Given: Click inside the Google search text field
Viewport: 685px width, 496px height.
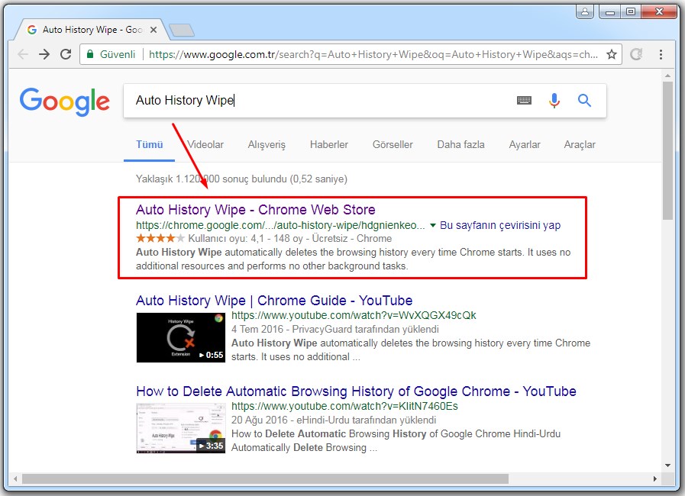Looking at the screenshot, I should (321, 100).
